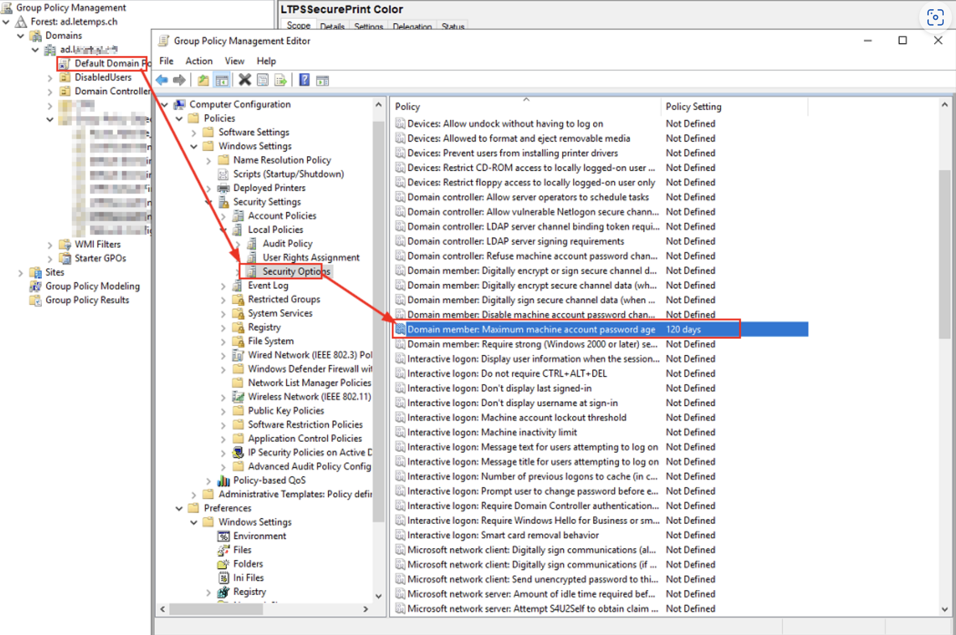Open Domain member: Maximum machine account password age
Screen dimensions: 956x635
tap(532, 329)
